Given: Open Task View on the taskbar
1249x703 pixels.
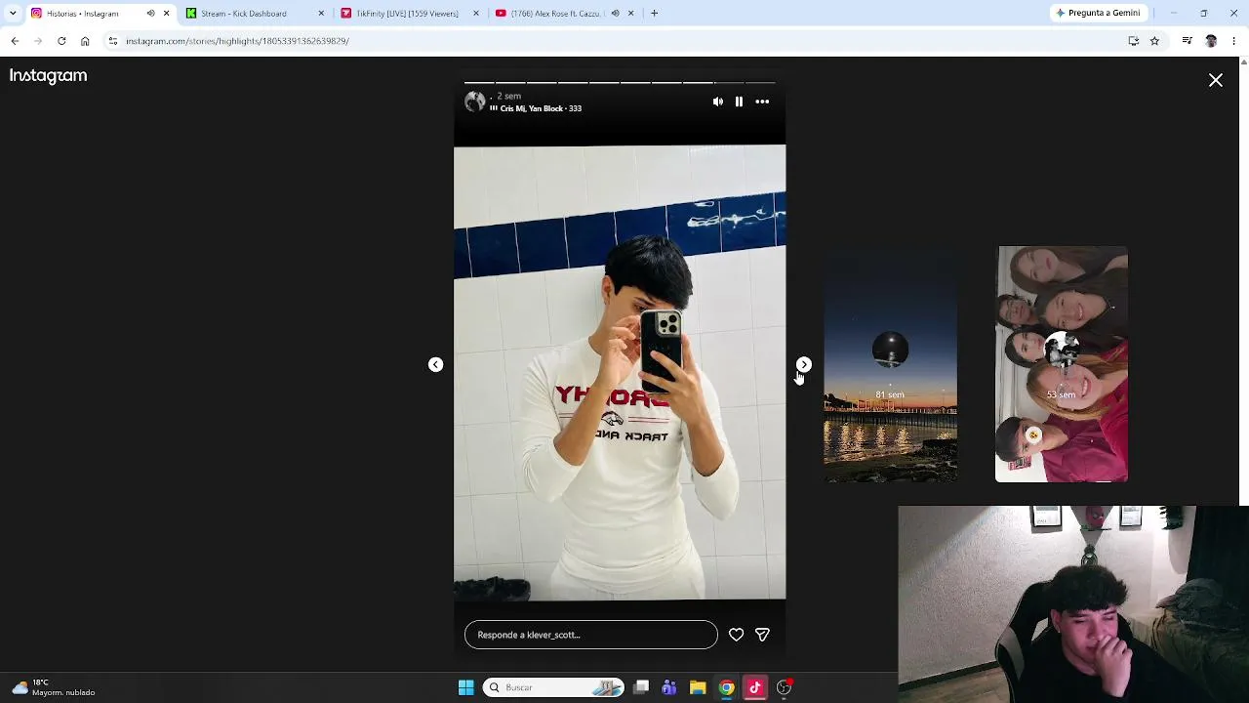Looking at the screenshot, I should [641, 687].
